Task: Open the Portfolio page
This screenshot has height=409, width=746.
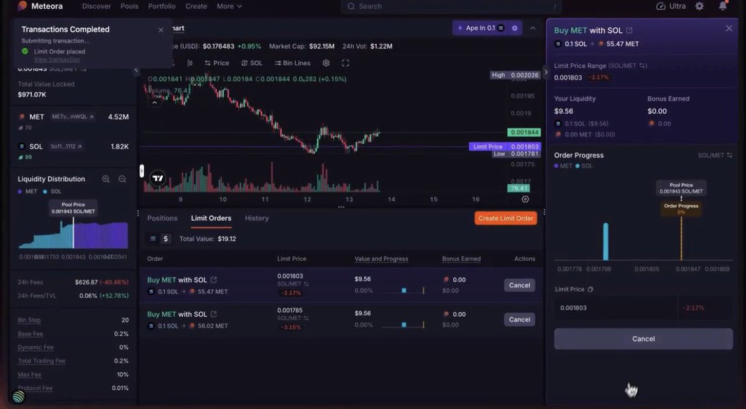Action: click(162, 6)
